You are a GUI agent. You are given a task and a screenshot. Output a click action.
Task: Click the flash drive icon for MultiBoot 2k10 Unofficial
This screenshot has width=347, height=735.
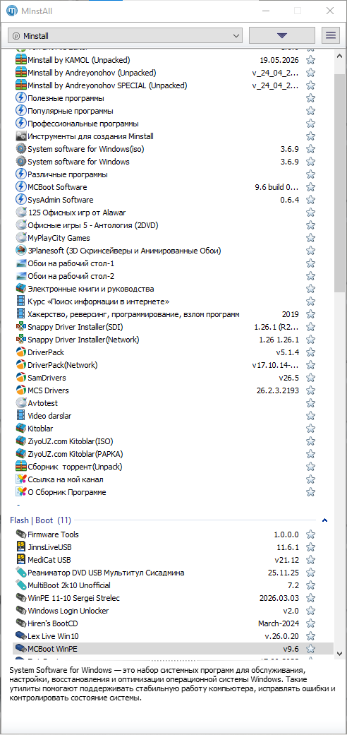point(21,585)
